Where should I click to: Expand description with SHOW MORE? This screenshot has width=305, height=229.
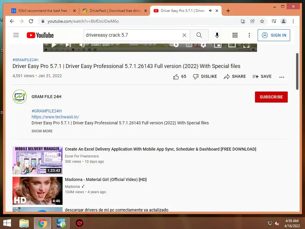42,131
